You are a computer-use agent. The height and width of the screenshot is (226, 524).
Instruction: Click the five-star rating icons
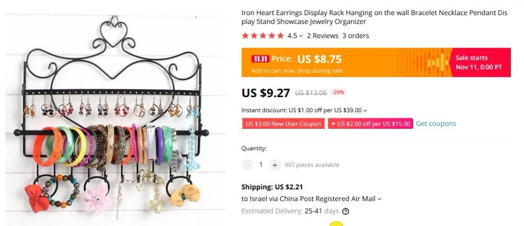point(263,35)
